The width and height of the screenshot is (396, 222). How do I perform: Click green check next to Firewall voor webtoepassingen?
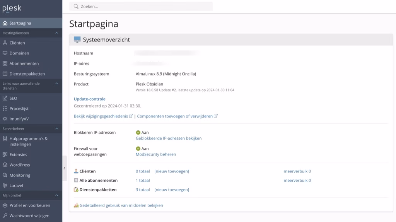pyautogui.click(x=138, y=149)
